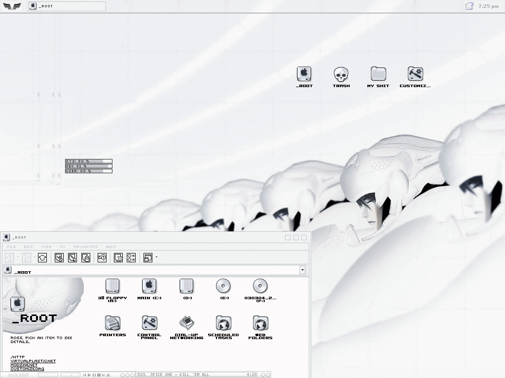Image resolution: width=505 pixels, height=378 pixels.
Task: Select the Control Panel icon
Action: [x=149, y=324]
